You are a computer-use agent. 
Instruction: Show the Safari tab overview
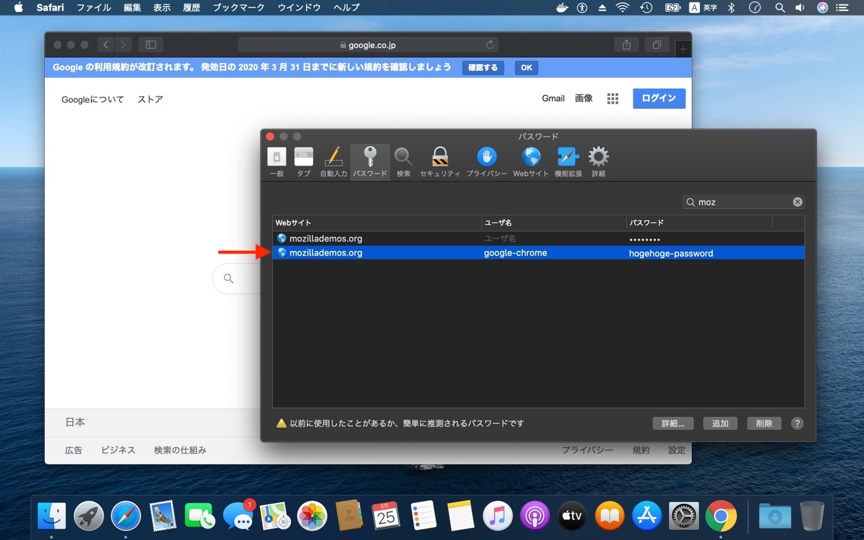tap(657, 44)
